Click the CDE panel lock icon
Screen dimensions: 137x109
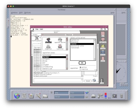(52, 92)
